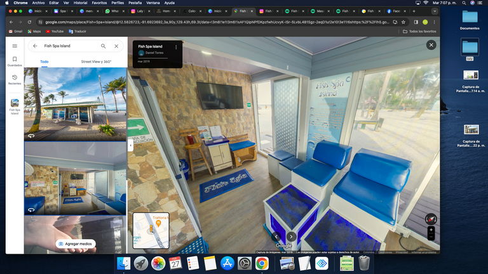Viewport: 488px width, 274px height.
Task: Open three-dot menu on photo info card
Action: (176, 47)
